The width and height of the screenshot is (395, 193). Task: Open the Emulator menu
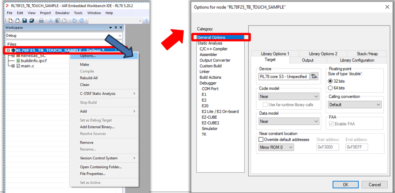click(63, 13)
